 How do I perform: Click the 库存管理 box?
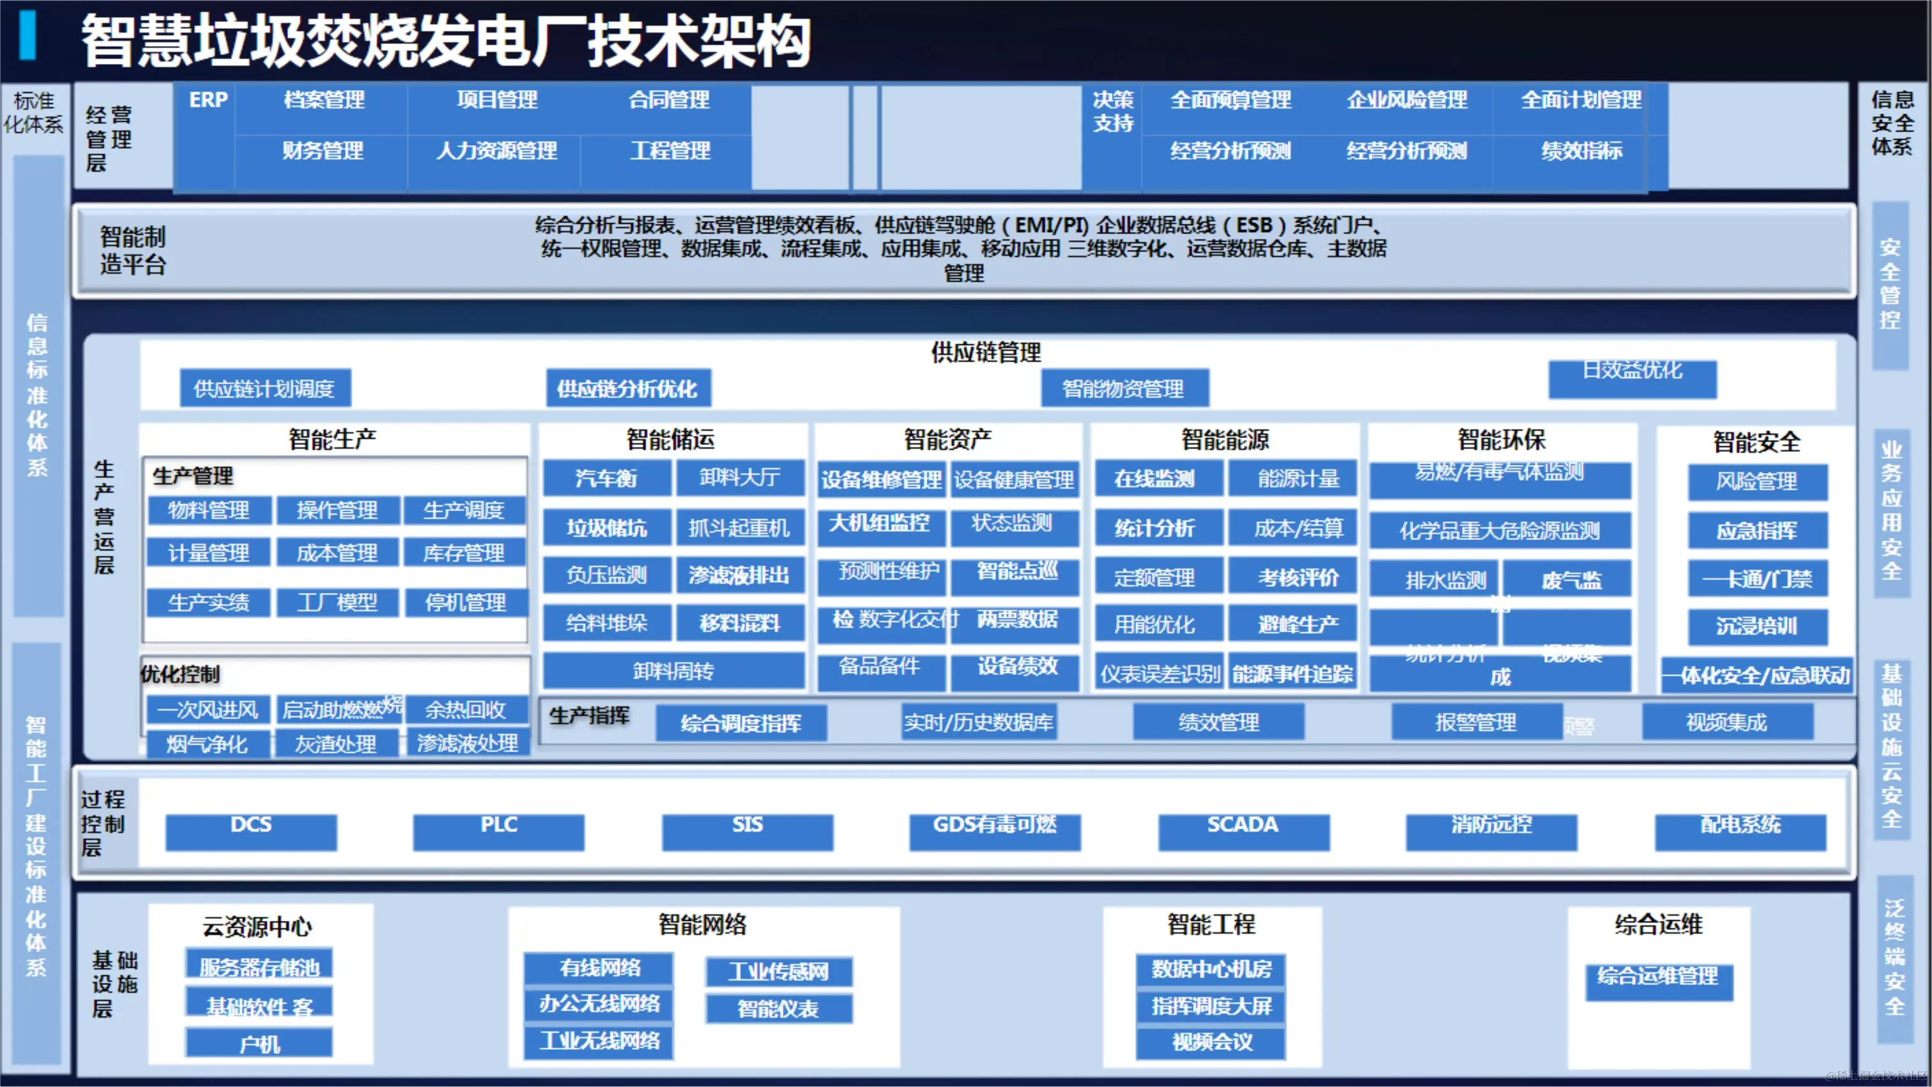pos(464,553)
